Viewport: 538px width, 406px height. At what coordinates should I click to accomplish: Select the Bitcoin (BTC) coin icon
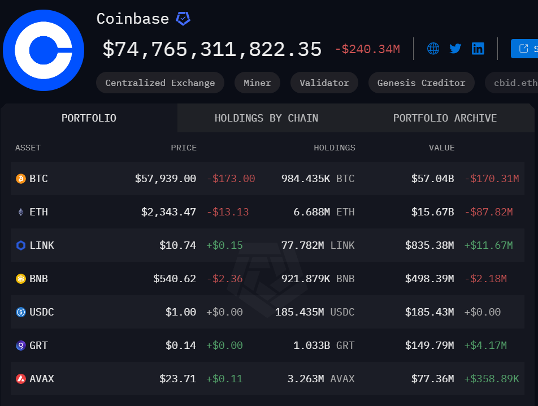pyautogui.click(x=20, y=178)
